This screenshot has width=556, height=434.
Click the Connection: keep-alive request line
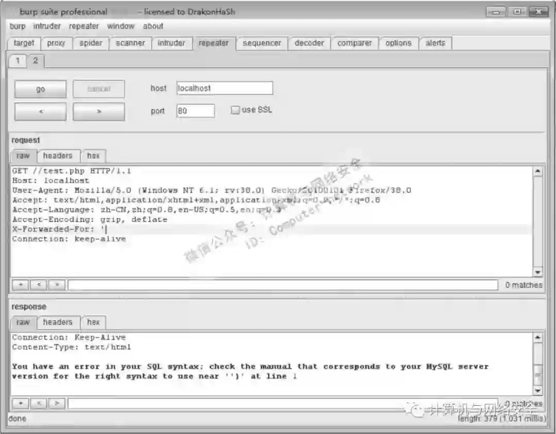(69, 239)
